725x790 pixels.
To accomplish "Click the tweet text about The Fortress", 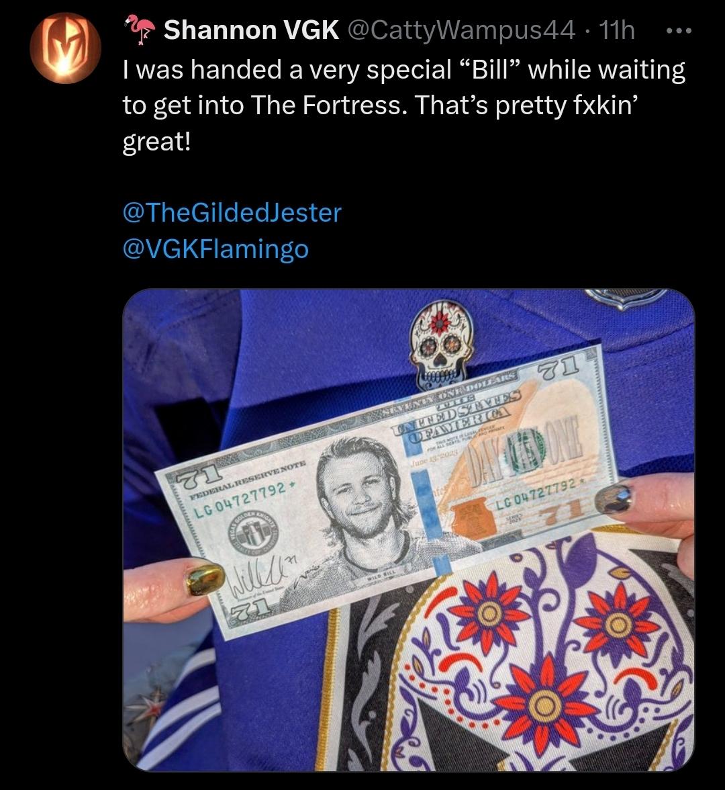I will 404,105.
